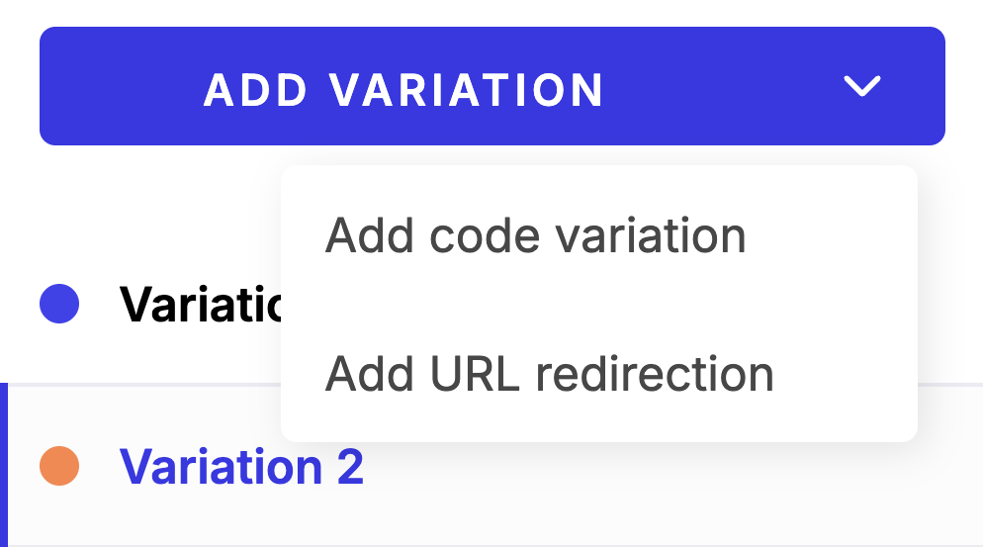The height and width of the screenshot is (547, 983).
Task: Toggle the Add Variation menu with the down arrow
Action: (x=862, y=86)
